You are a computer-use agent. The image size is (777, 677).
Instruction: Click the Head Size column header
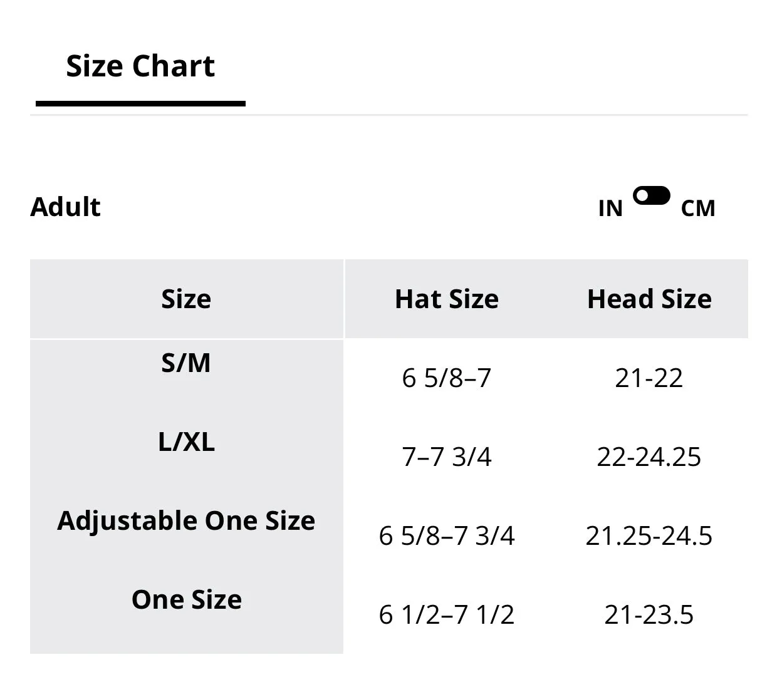tap(649, 299)
